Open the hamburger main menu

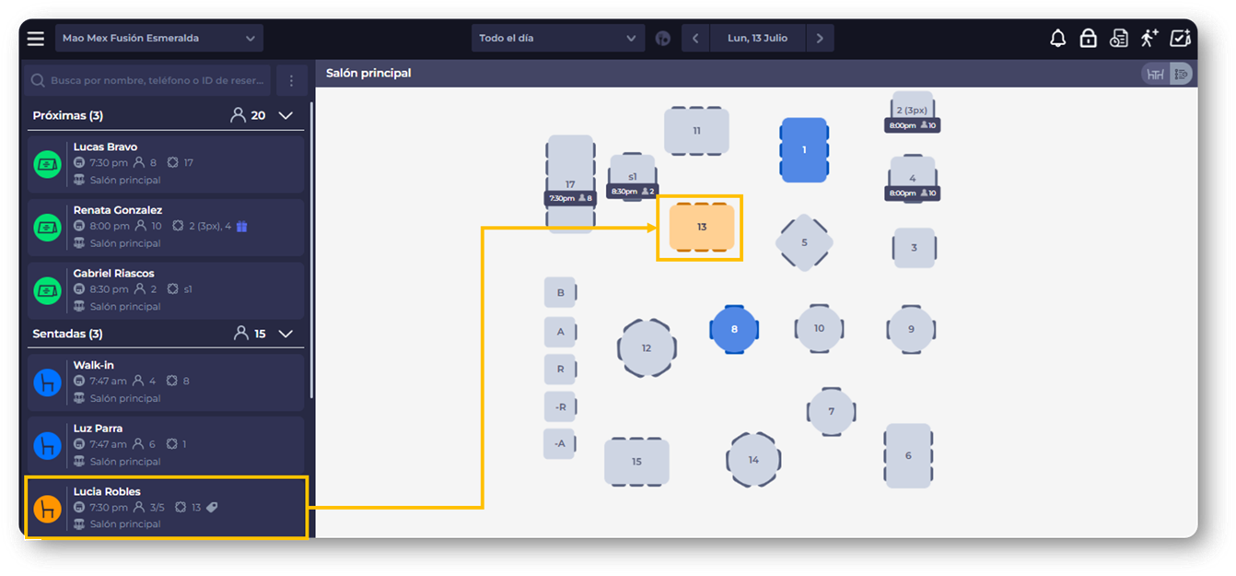(x=36, y=39)
